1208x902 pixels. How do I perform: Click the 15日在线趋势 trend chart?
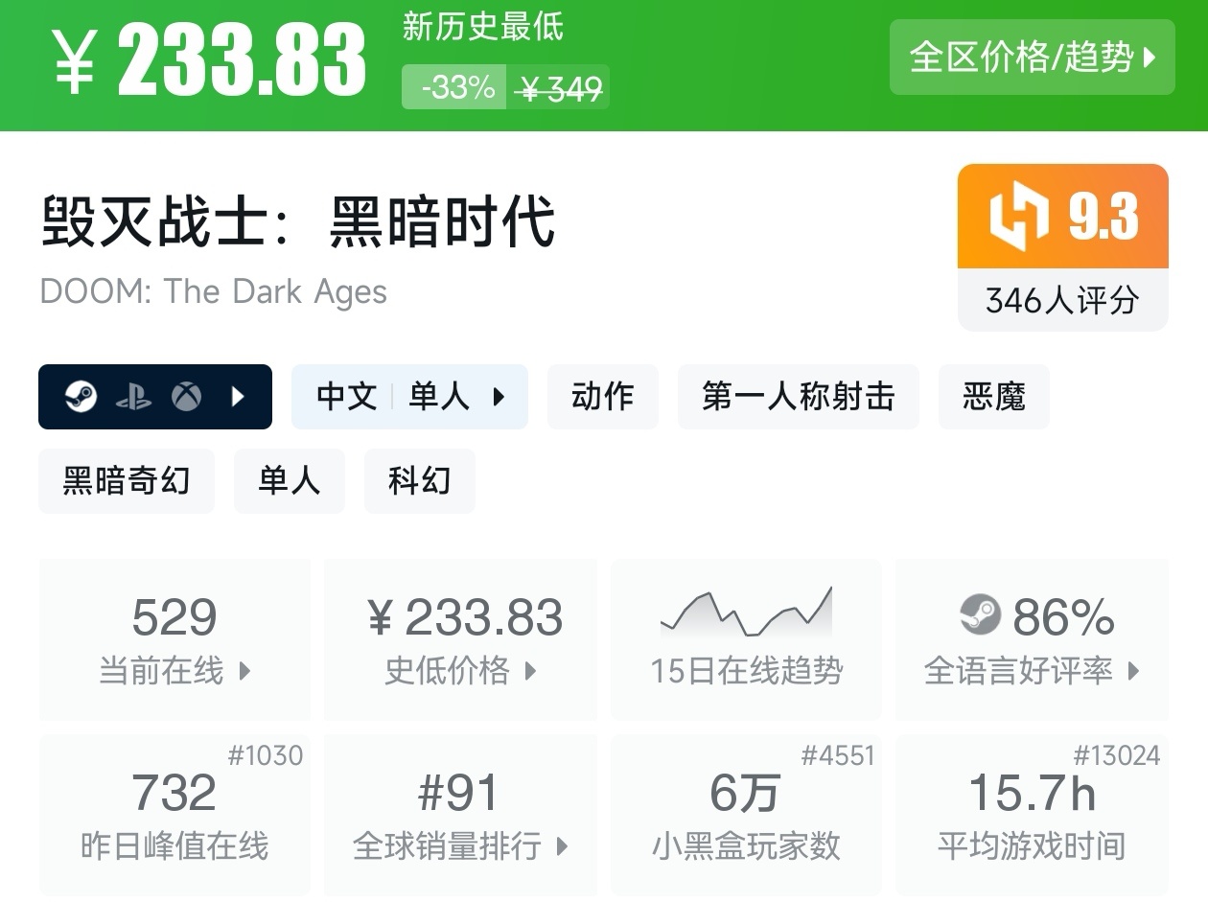pos(746,613)
